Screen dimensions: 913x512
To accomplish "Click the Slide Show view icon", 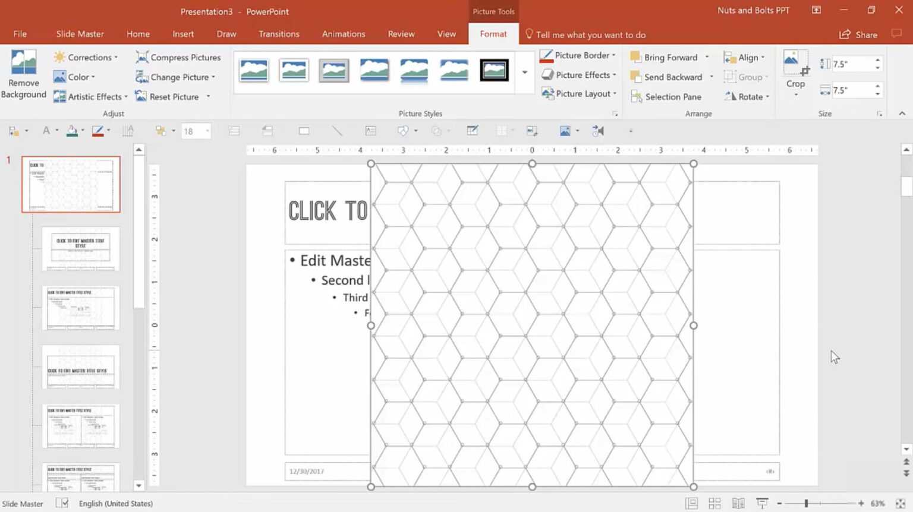I will (x=763, y=503).
